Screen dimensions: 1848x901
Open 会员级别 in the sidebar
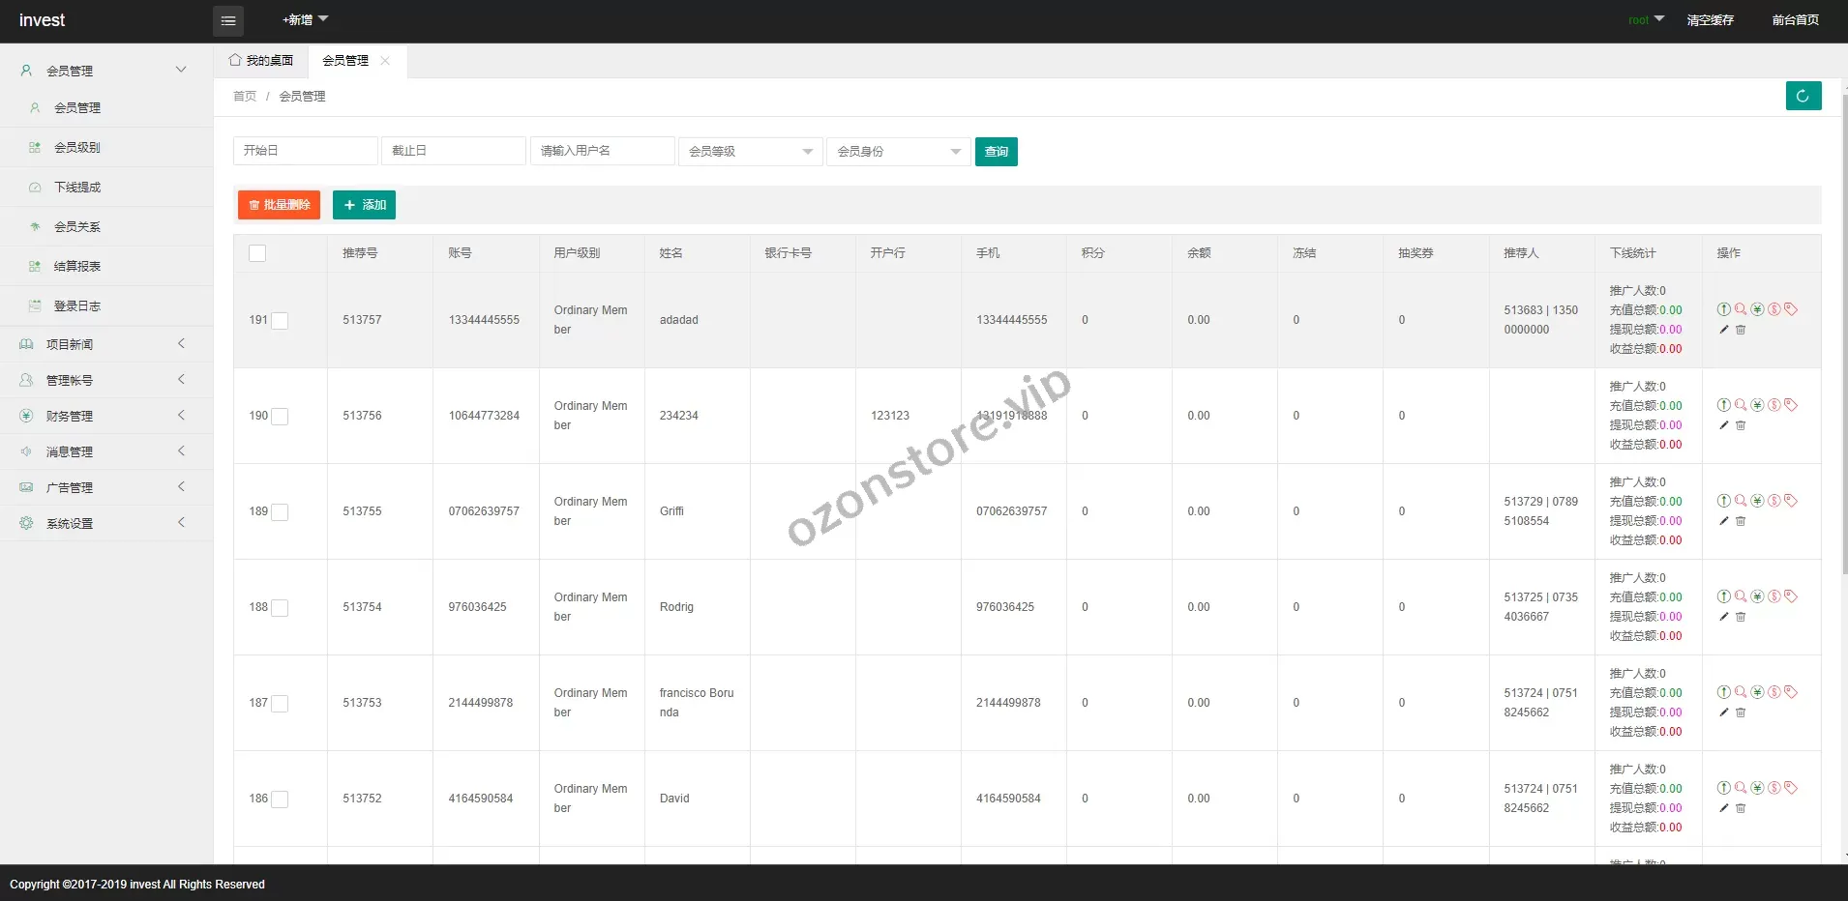click(x=77, y=147)
